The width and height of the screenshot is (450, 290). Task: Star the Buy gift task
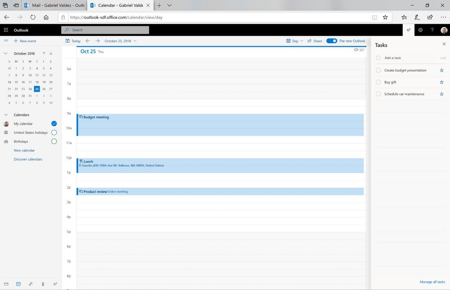click(x=441, y=82)
